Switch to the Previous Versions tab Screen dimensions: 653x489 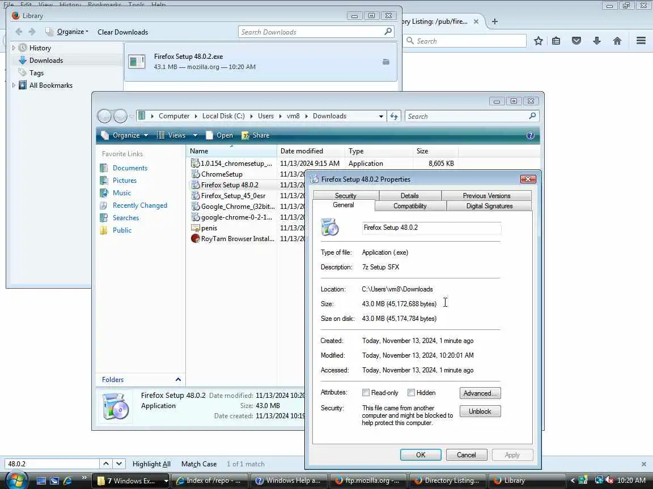486,195
